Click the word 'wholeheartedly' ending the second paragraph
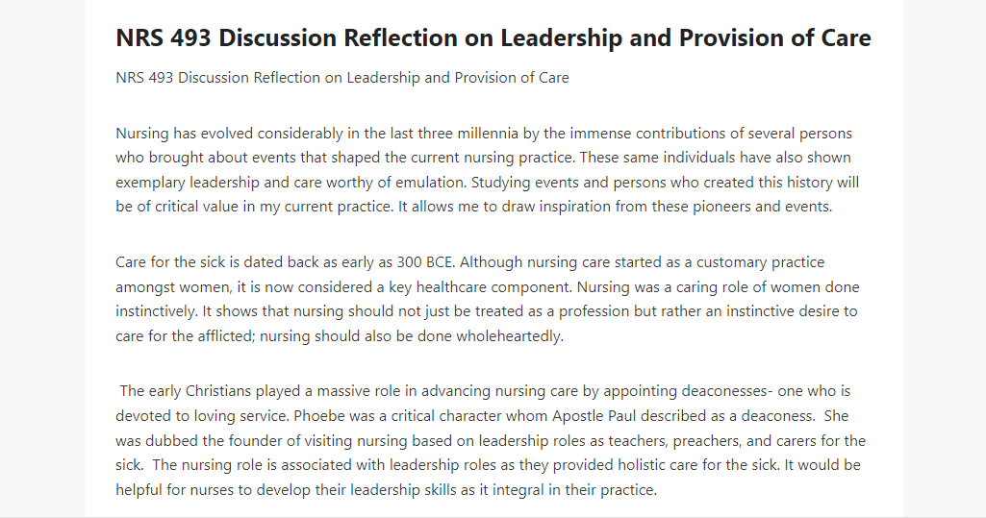Viewport: 986px width, 518px height. pyautogui.click(x=508, y=336)
